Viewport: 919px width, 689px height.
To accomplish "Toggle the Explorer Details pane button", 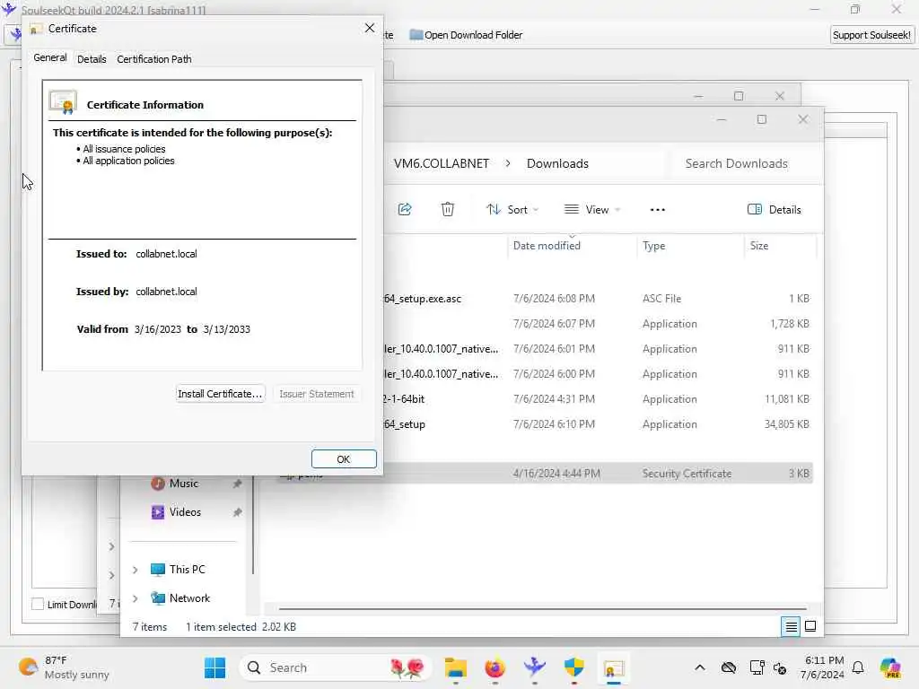I will 775,210.
